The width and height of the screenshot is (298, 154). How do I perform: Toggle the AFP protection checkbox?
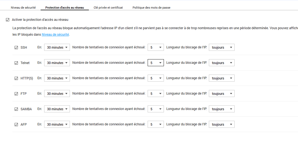pyautogui.click(x=16, y=125)
